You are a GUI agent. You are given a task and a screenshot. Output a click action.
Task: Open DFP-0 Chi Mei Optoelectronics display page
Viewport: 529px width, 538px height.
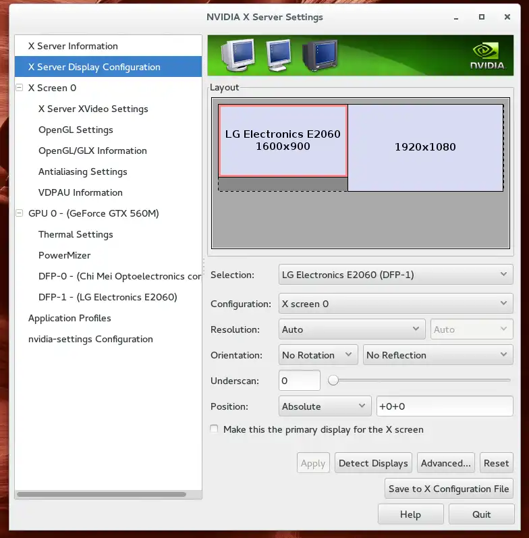108,276
